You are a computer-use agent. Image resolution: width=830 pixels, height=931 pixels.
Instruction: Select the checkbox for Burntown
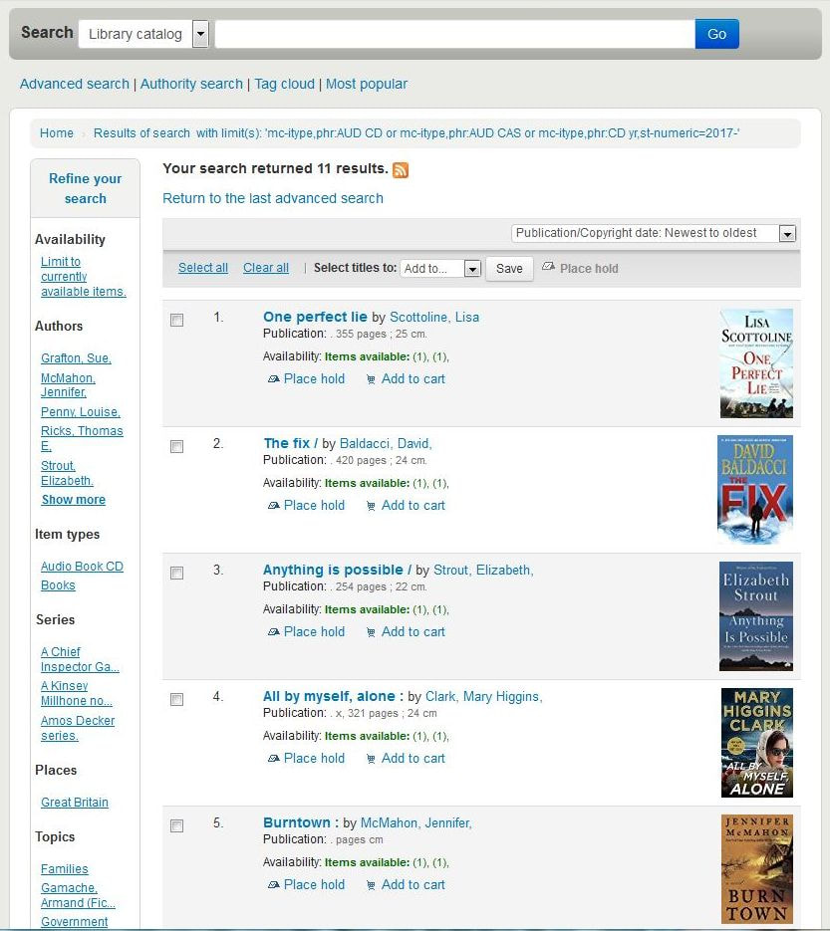click(x=177, y=826)
